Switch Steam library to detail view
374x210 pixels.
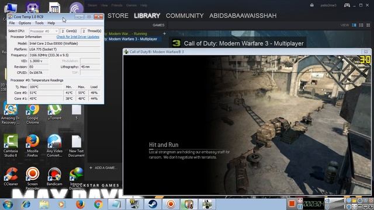[x=354, y=25]
